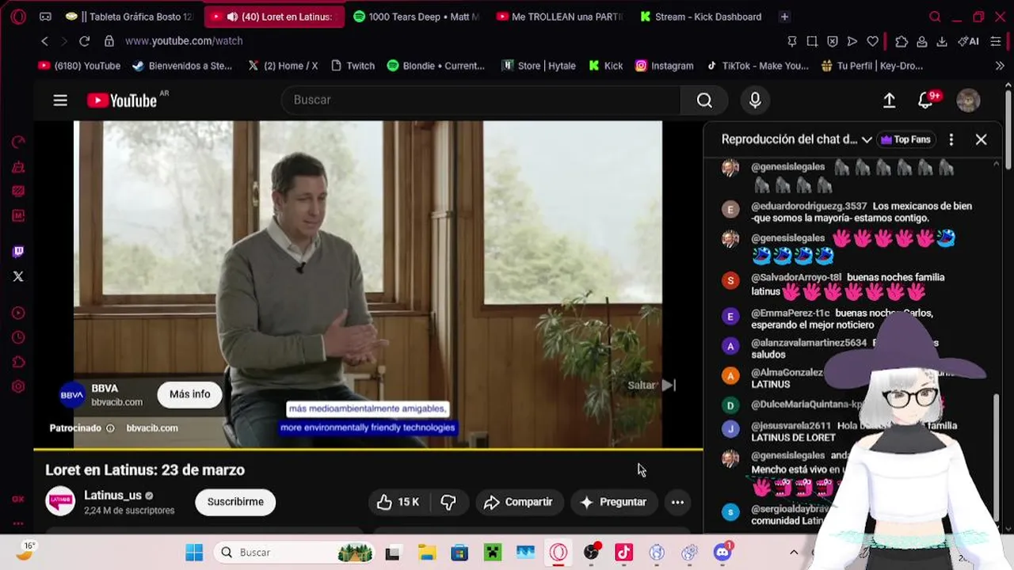1014x570 pixels.
Task: Take a snapshot with the toolbar capture icon
Action: point(812,41)
